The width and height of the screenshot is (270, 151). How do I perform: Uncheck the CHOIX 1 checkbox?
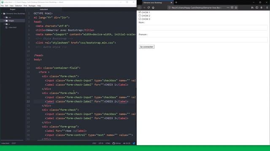(140, 12)
